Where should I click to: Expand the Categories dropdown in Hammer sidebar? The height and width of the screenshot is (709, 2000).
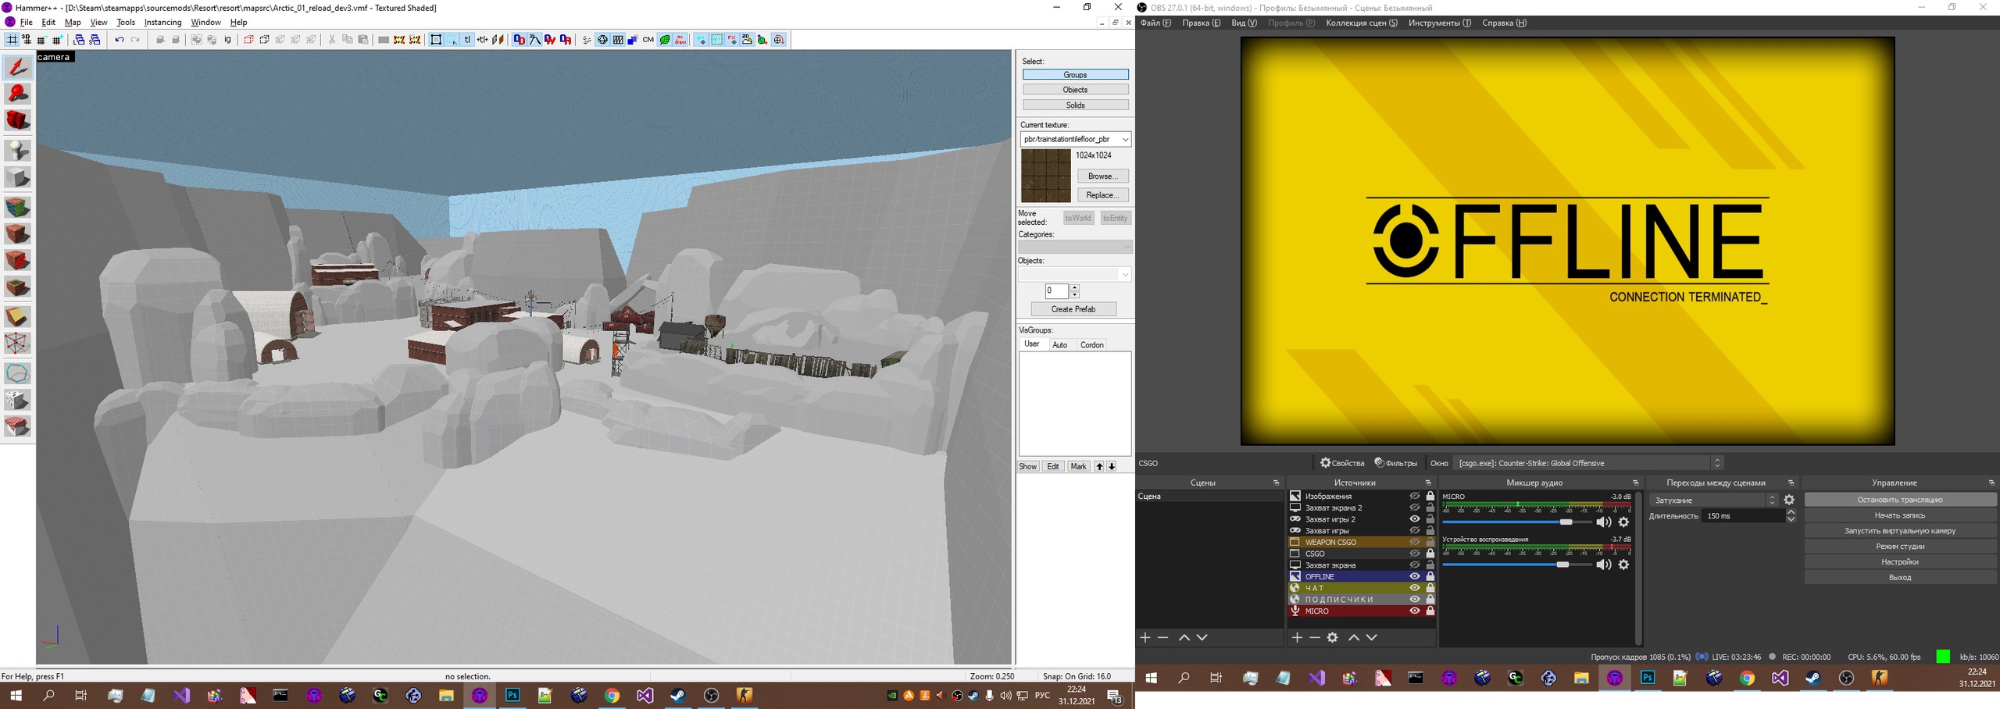tap(1075, 247)
